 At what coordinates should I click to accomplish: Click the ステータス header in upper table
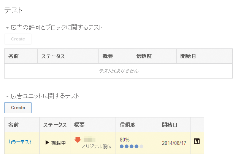pyautogui.click(x=53, y=56)
